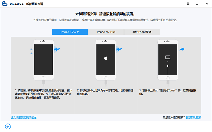Open the 其他iPhone型號 tab
This screenshot has width=212, height=132.
tap(142, 32)
